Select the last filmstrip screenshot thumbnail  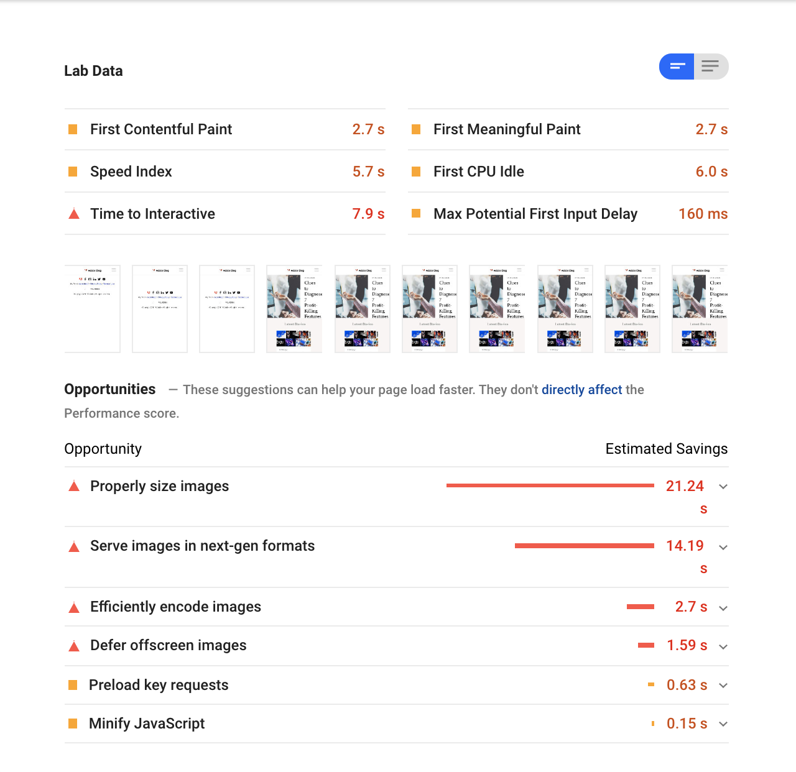click(x=699, y=309)
